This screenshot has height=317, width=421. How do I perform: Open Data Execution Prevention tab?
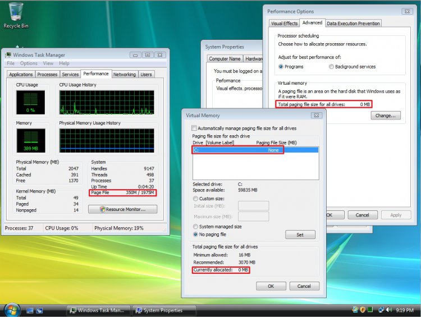click(x=353, y=24)
